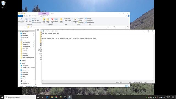Viewport: 176px width, 99px height.
Task: Expand the Open button dropdown arrow
Action: pos(83,18)
